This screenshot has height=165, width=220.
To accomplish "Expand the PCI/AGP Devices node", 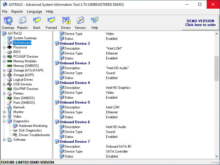I will 4,57.
